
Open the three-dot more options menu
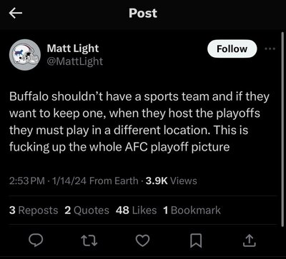270,49
